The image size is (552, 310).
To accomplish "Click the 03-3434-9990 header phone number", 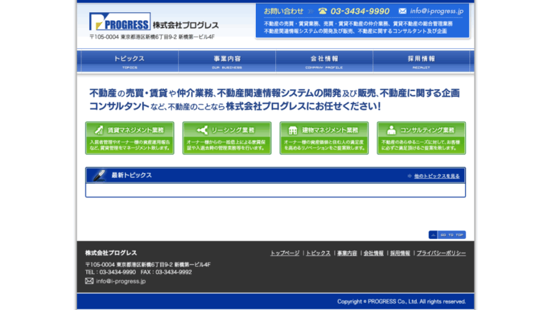I will [360, 11].
